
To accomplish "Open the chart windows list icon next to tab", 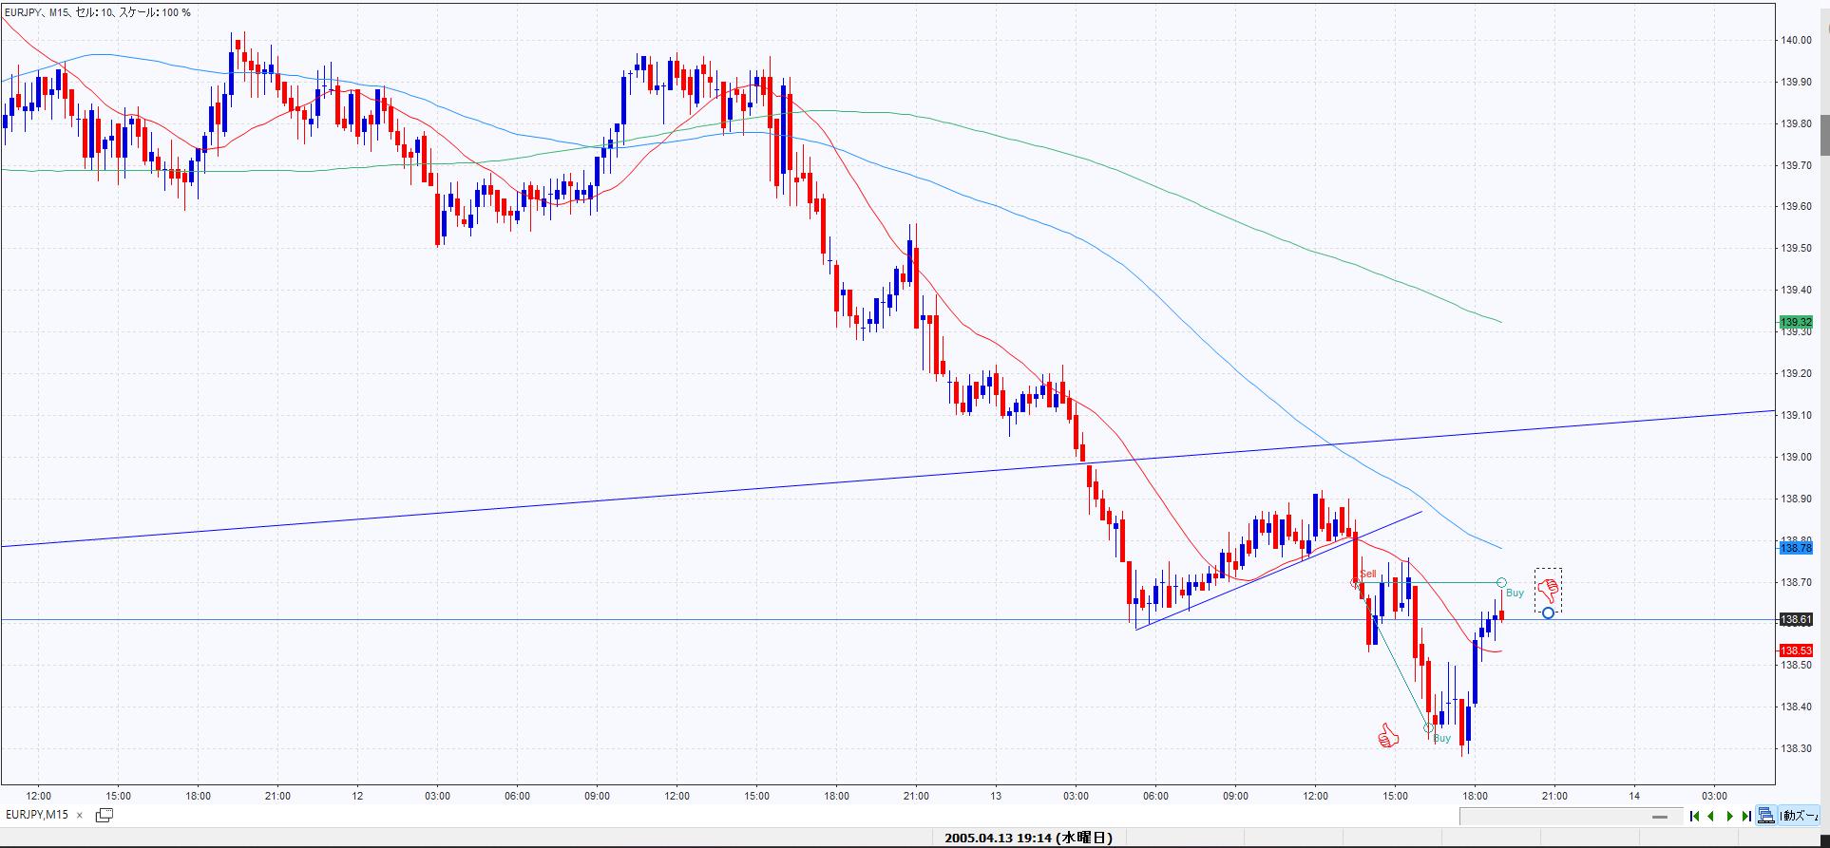I will [x=105, y=815].
